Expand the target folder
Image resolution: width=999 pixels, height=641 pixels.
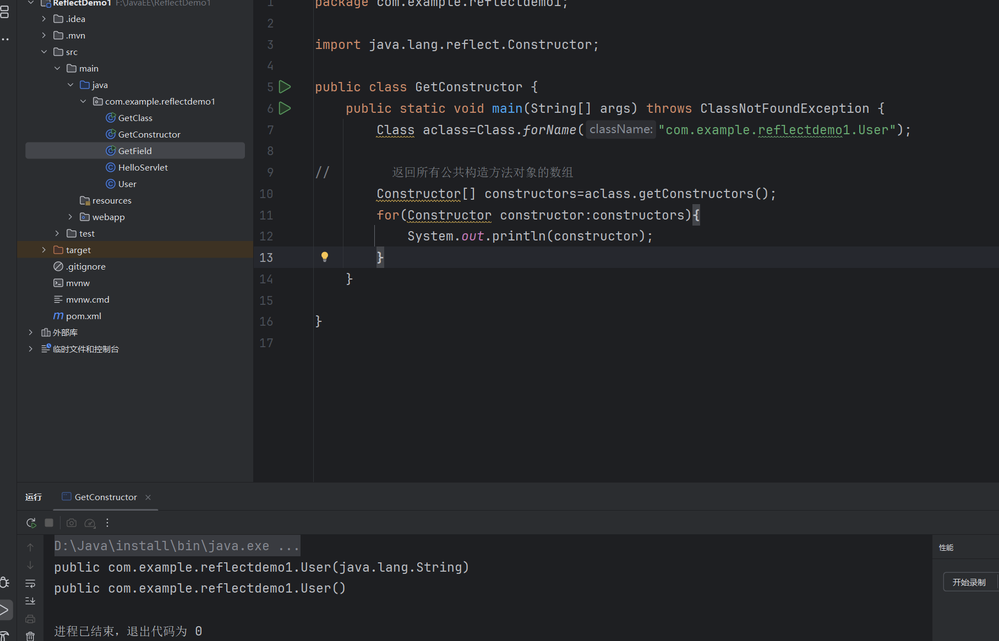click(44, 250)
